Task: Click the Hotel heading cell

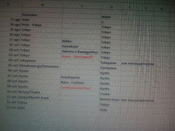Action: tap(106, 17)
